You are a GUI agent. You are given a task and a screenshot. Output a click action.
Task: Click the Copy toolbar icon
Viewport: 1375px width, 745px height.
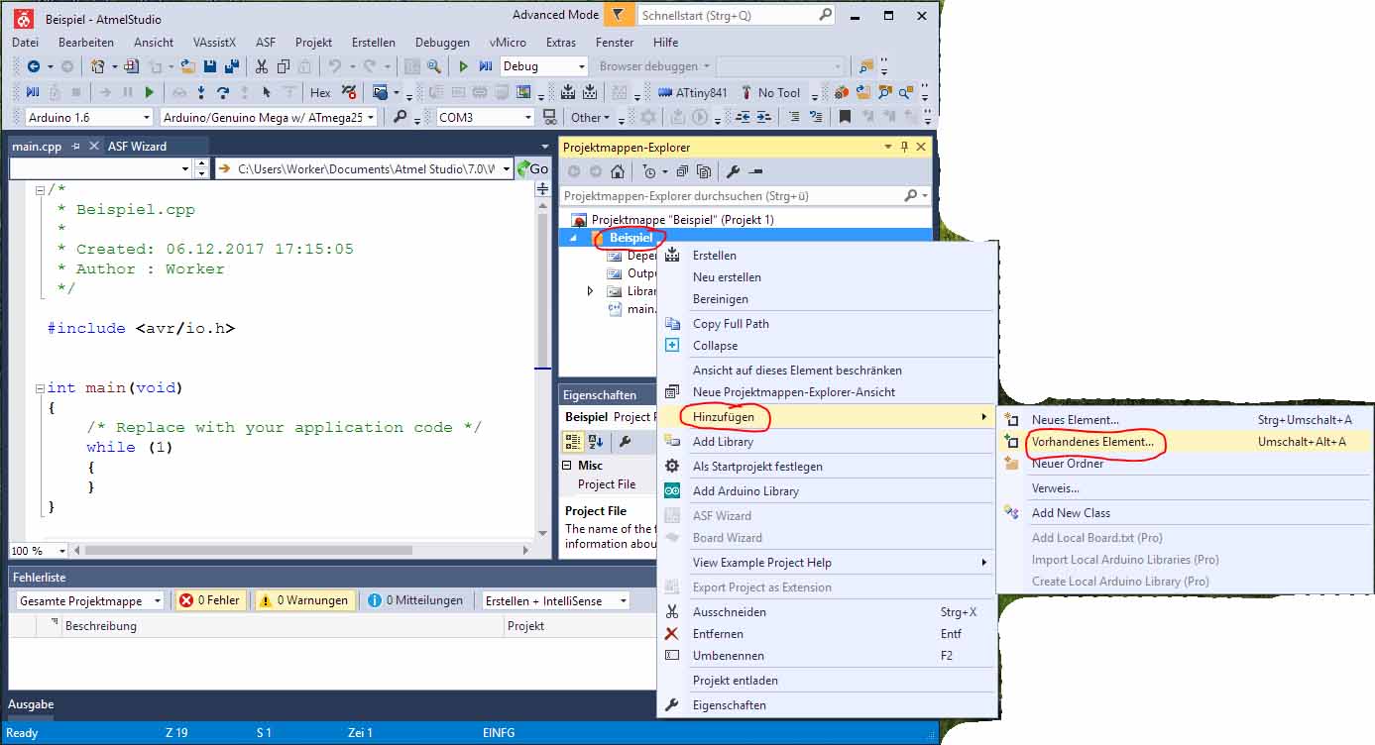(x=284, y=66)
